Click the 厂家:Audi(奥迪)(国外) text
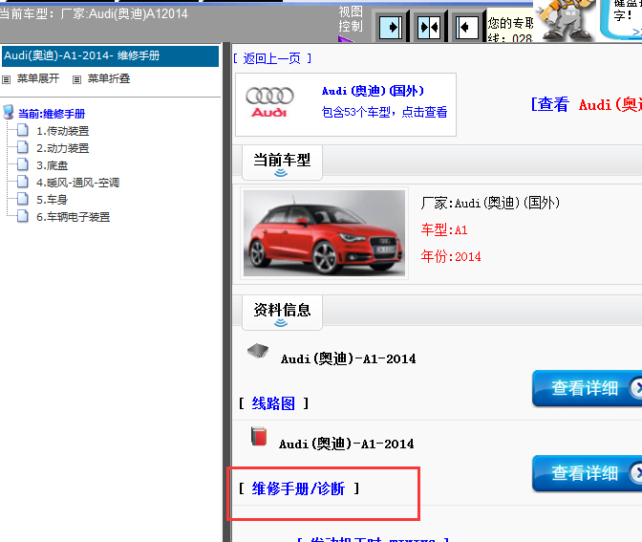642x542 pixels. tap(490, 203)
